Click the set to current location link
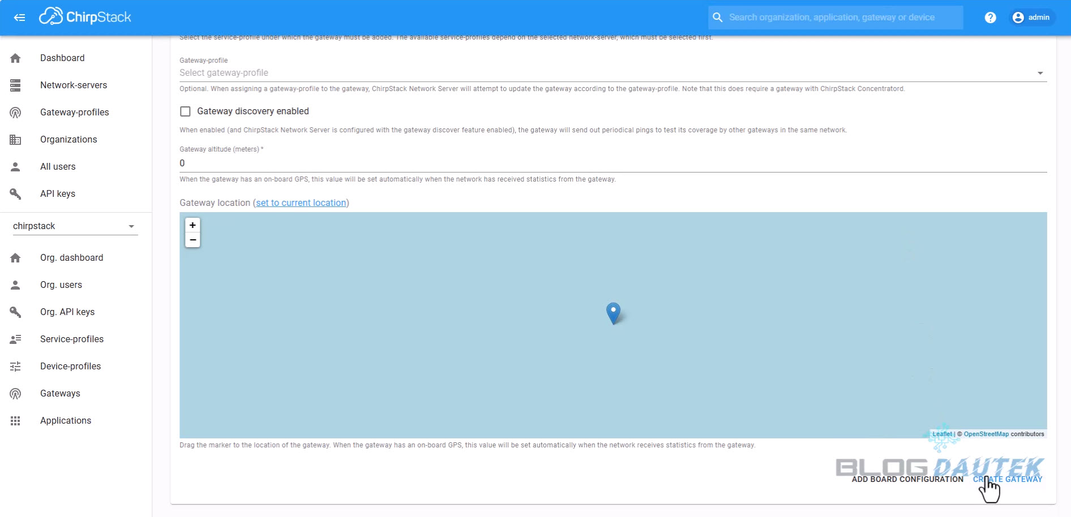 point(301,203)
